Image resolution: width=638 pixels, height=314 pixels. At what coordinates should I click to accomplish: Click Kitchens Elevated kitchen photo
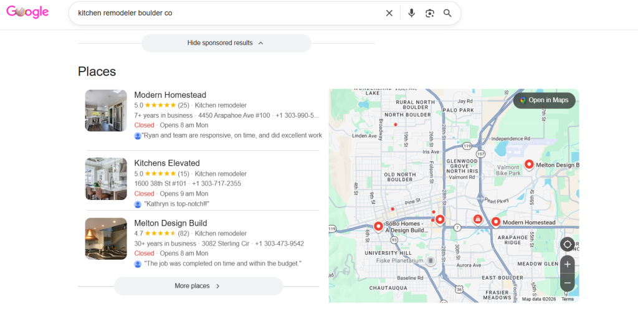click(106, 179)
